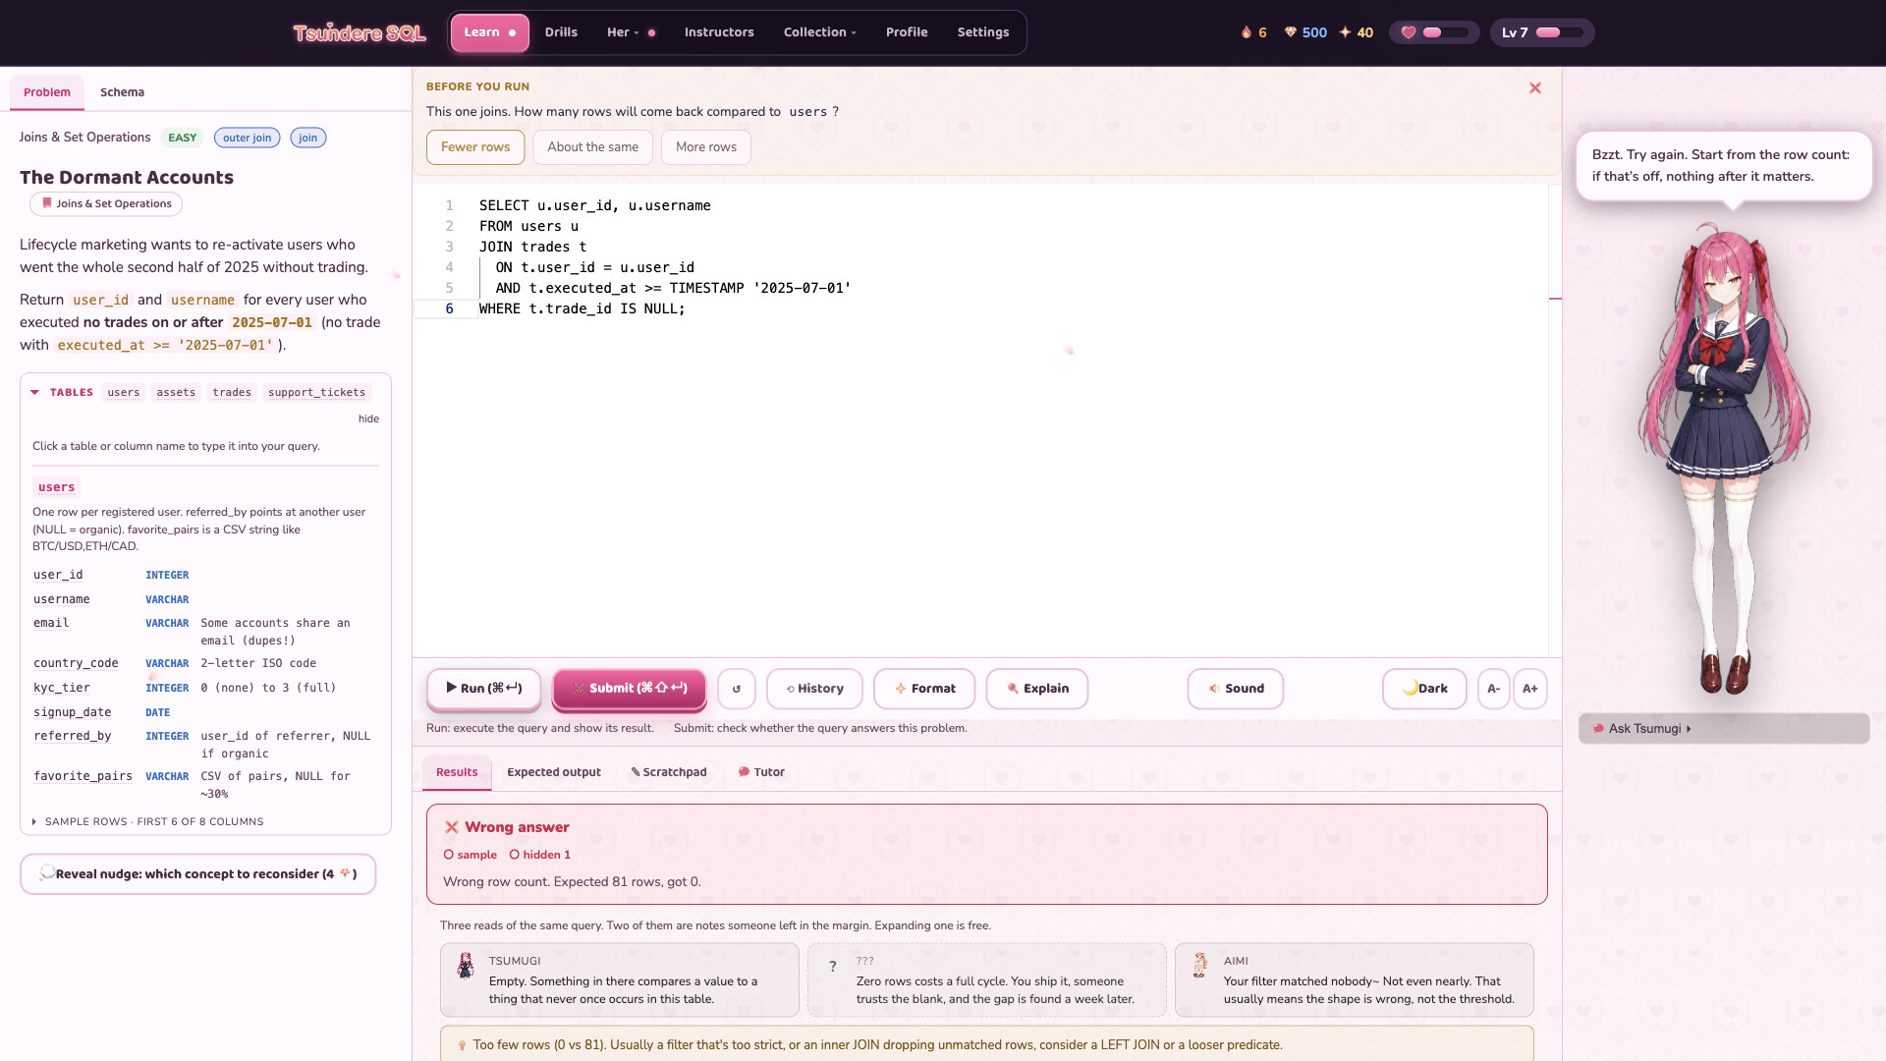The width and height of the screenshot is (1886, 1061).
Task: Click the outer join tag
Action: point(247,138)
